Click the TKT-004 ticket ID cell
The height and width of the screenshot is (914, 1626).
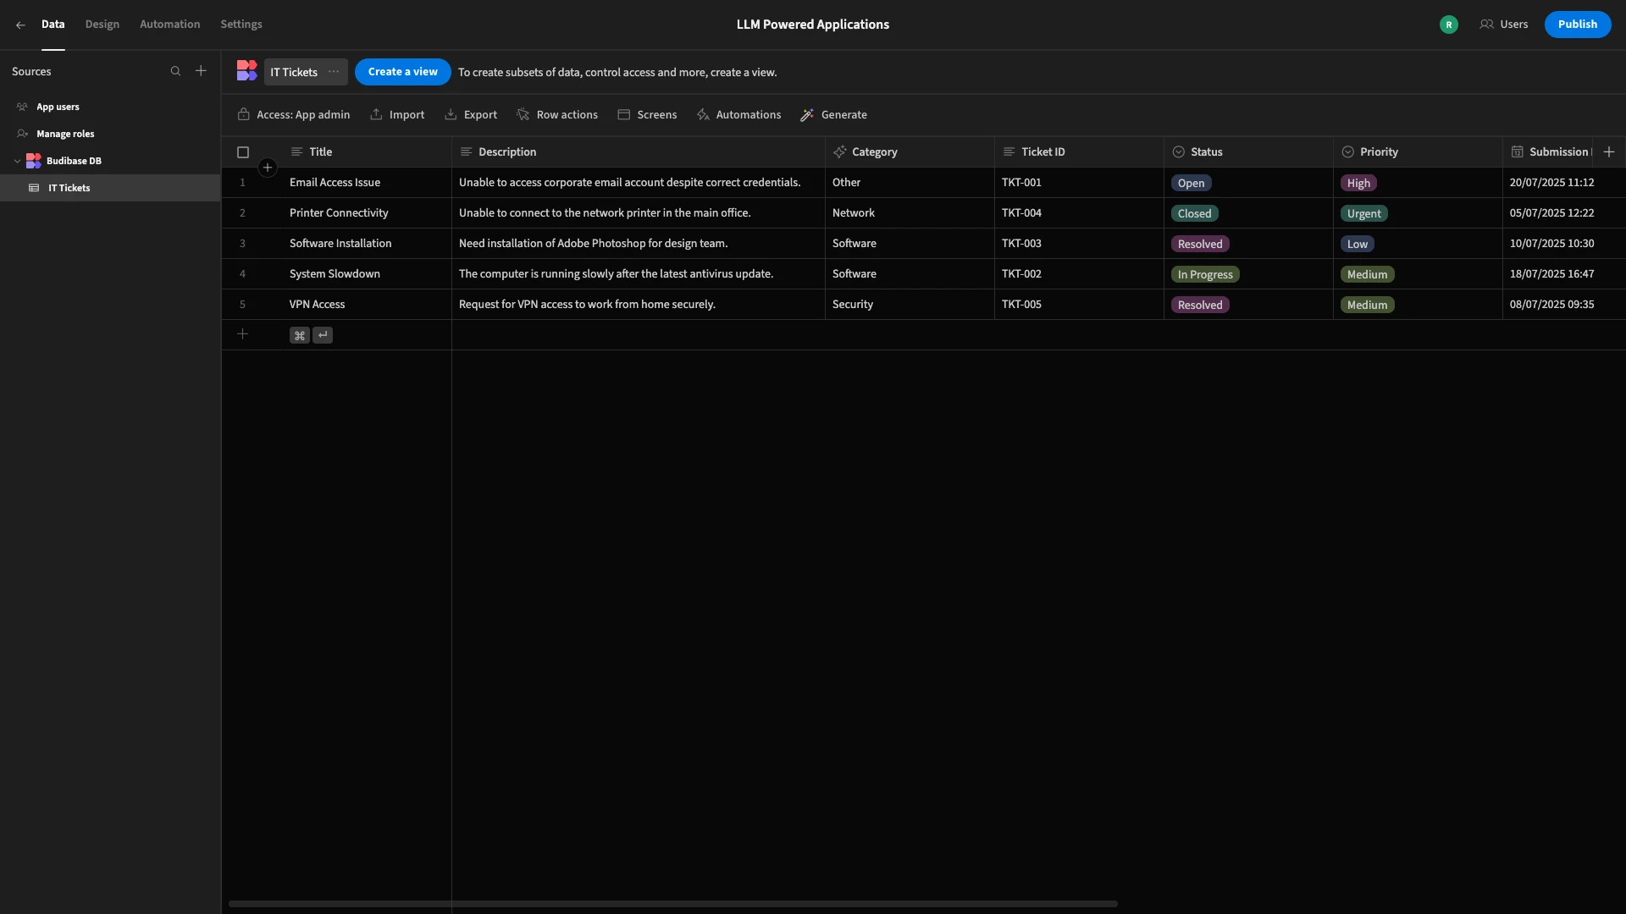(x=1079, y=213)
